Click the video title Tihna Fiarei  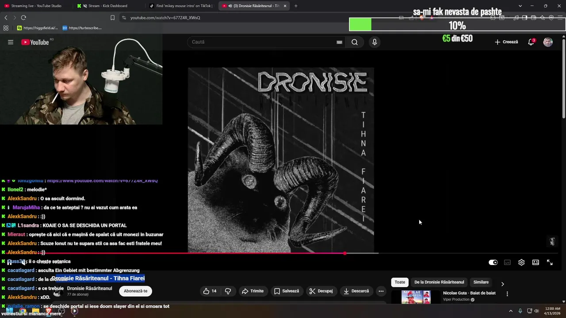pos(98,278)
